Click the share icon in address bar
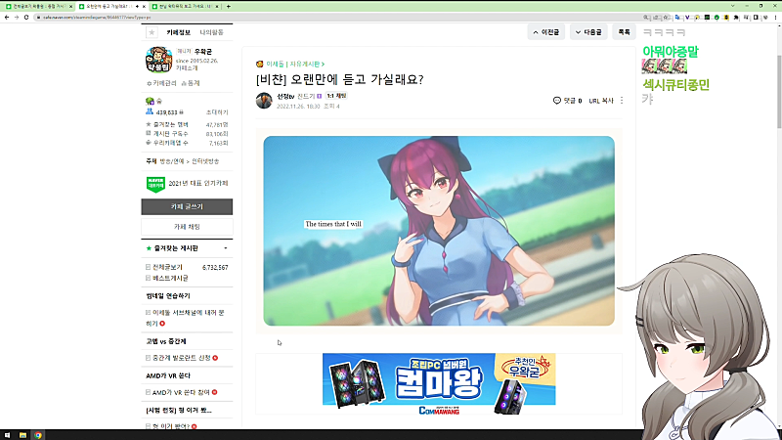This screenshot has width=782, height=440. (656, 18)
